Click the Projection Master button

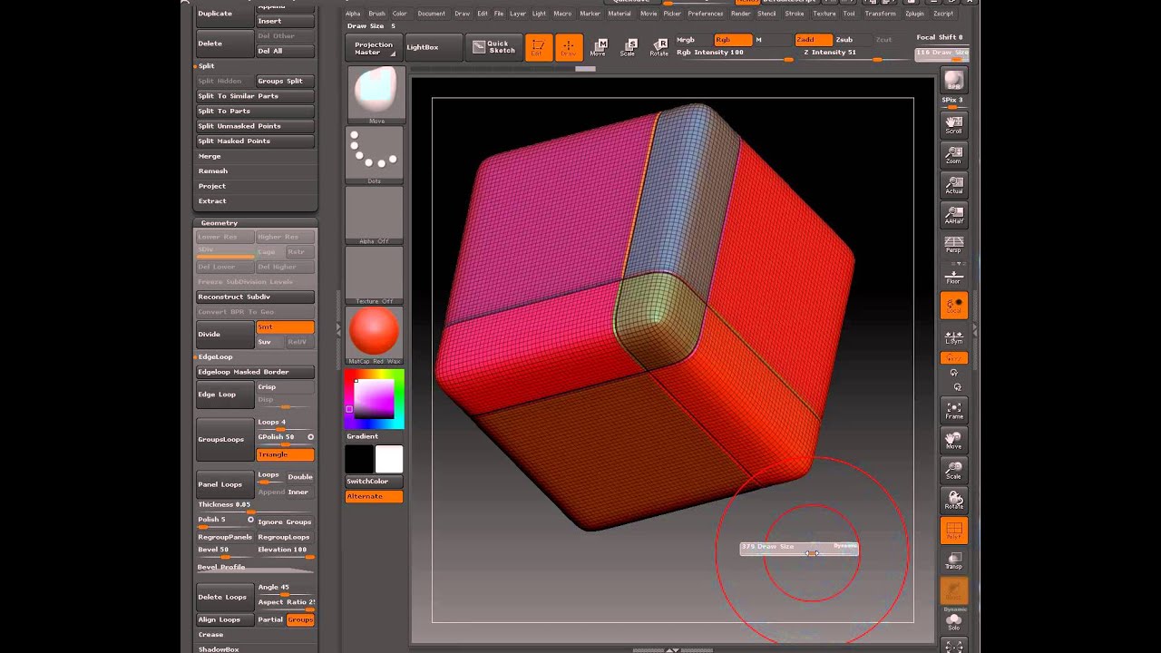[374, 47]
